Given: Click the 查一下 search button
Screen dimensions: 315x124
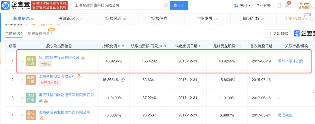Looking at the screenshot, I should 179,6.
